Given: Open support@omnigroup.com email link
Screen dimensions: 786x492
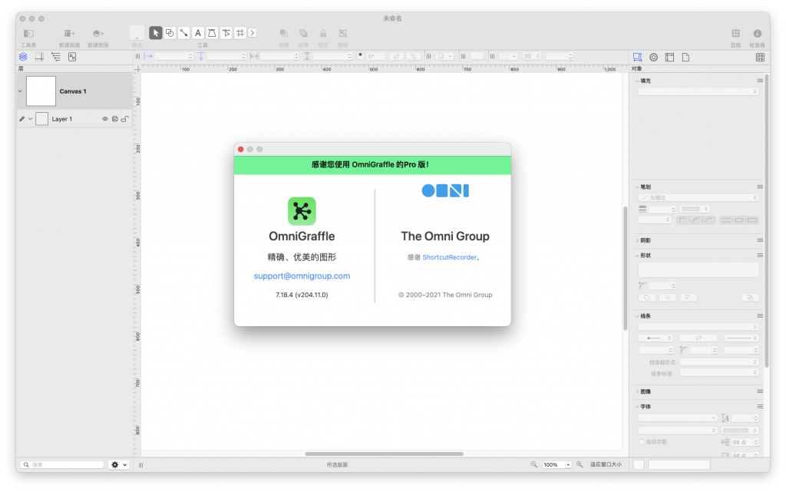Looking at the screenshot, I should (x=302, y=276).
